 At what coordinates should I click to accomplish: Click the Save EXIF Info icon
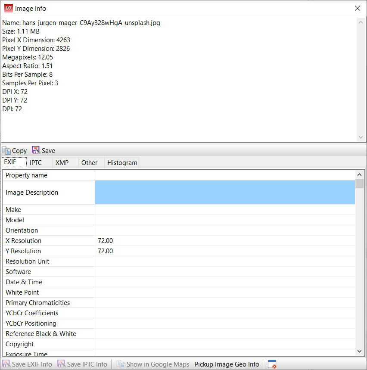[6, 364]
